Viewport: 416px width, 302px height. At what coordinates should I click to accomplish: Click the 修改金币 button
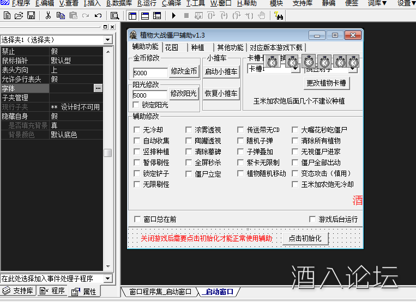click(x=184, y=71)
